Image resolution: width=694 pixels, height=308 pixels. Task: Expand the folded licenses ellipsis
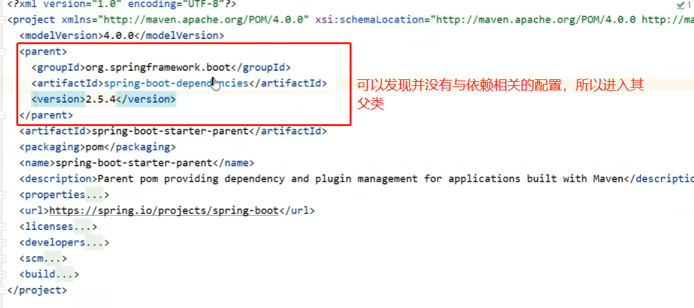(x=82, y=227)
